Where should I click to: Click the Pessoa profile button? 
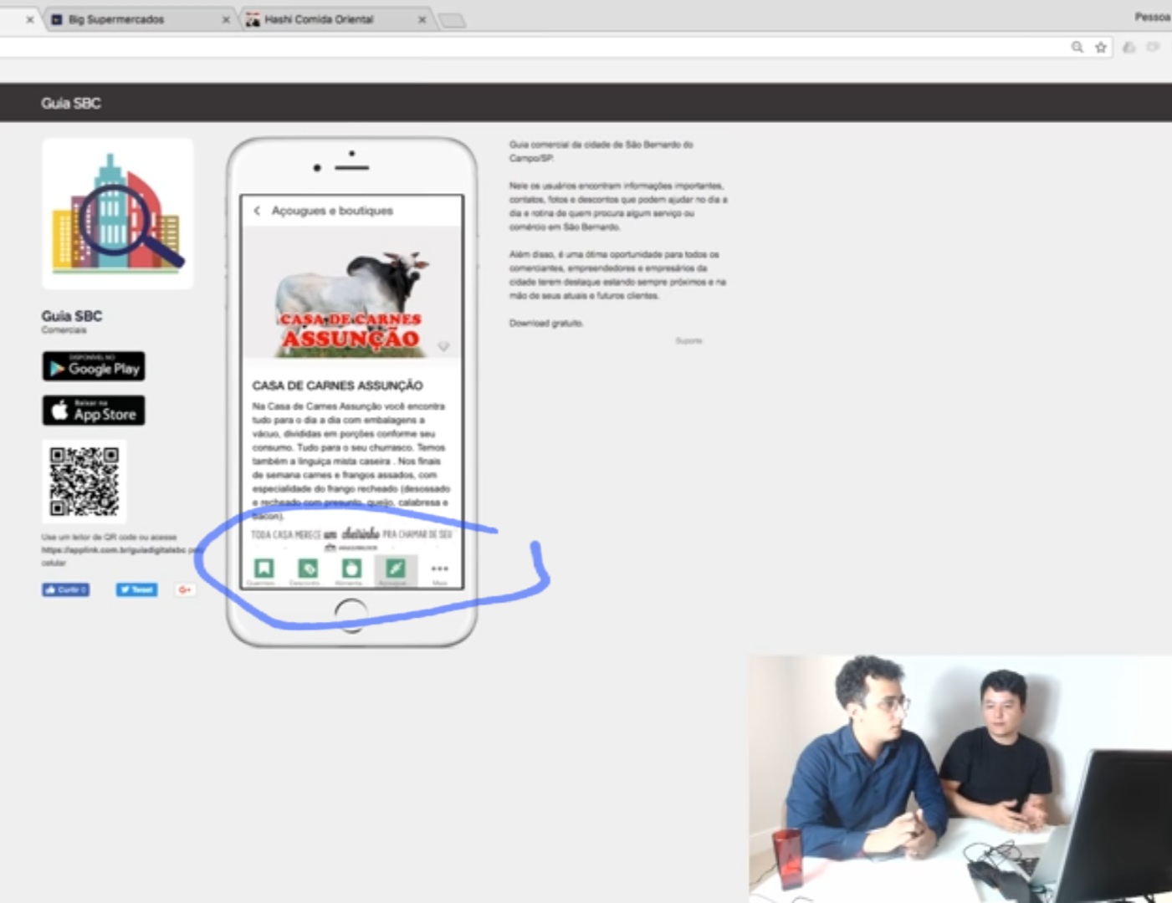pos(1153,17)
